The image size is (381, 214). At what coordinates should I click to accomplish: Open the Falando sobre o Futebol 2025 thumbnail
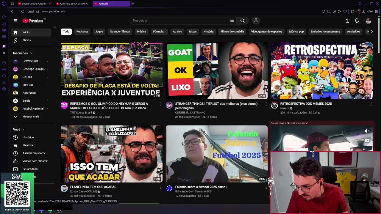coord(217,154)
